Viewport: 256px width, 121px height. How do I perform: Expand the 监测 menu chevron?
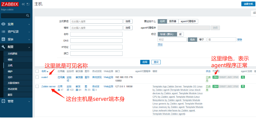coord(29,24)
